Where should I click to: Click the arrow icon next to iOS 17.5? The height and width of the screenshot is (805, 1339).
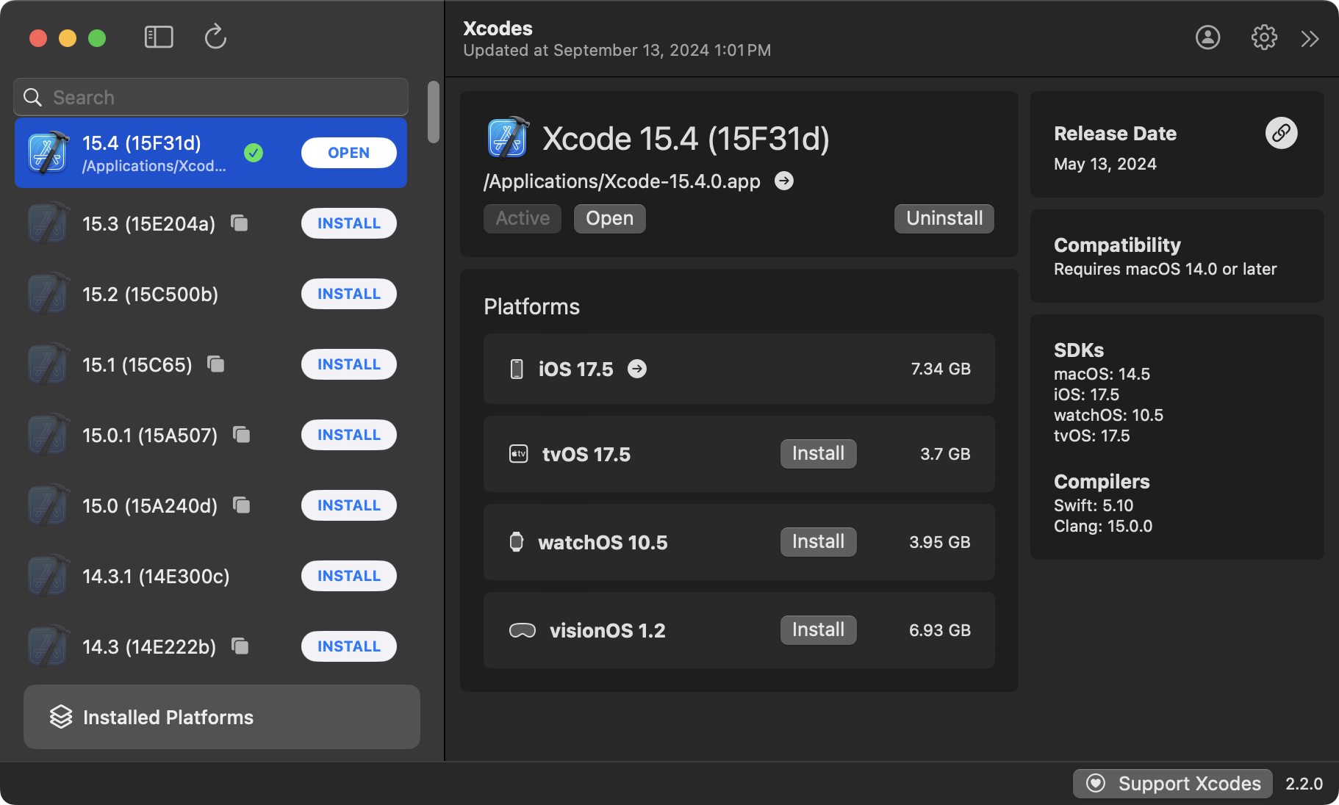[637, 369]
